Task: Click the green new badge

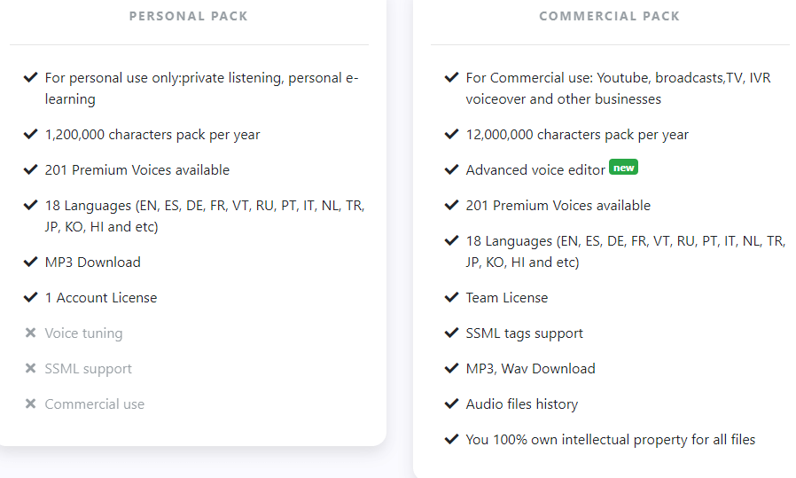Action: point(623,167)
